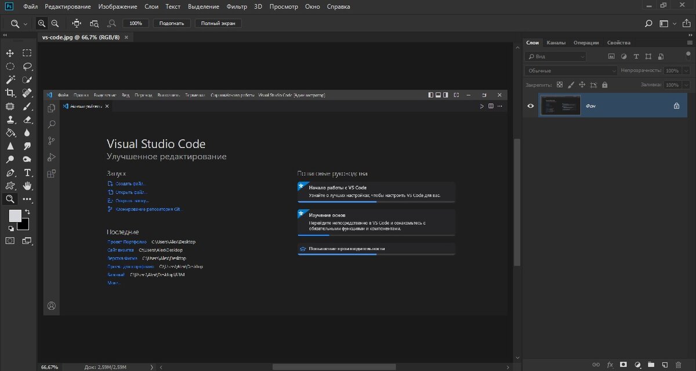Select the Elliptical Marquee tool
This screenshot has height=371, width=696.
pyautogui.click(x=10, y=66)
